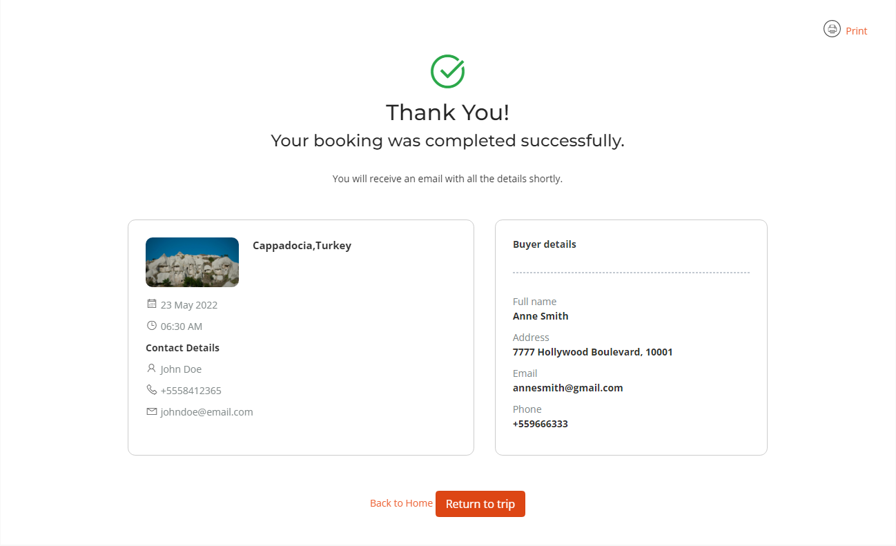Click buyer email annesmith@gmail.com
Viewport: 896px width, 546px height.
tap(567, 388)
